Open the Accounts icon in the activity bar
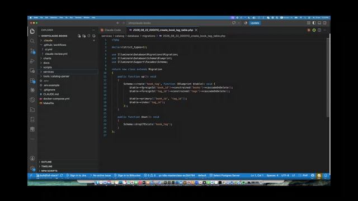Image resolution: width=358 pixels, height=201 pixels. (32, 159)
